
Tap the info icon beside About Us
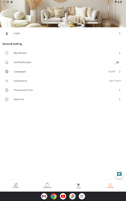[x=7, y=99]
